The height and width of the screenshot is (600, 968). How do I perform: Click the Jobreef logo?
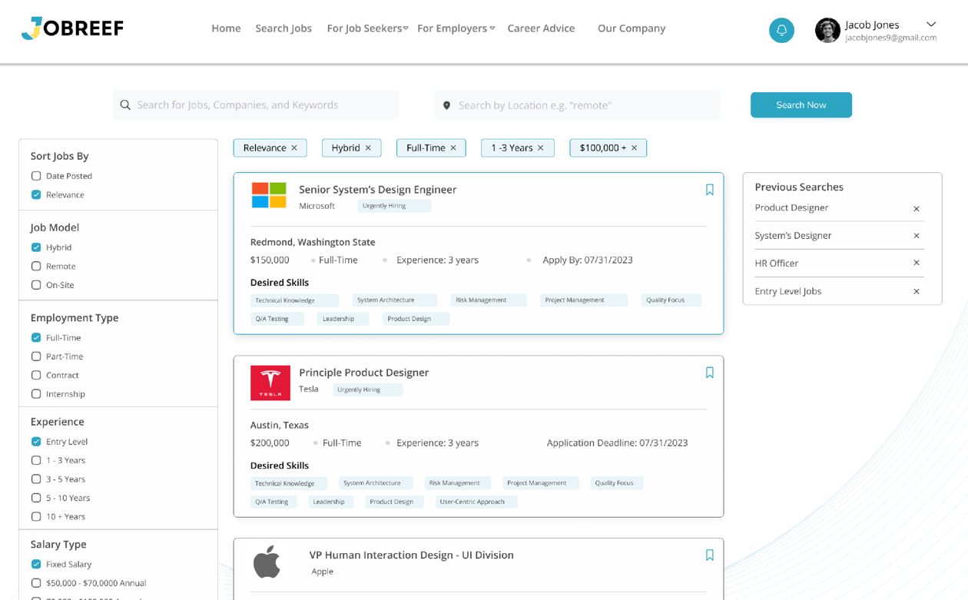[72, 28]
